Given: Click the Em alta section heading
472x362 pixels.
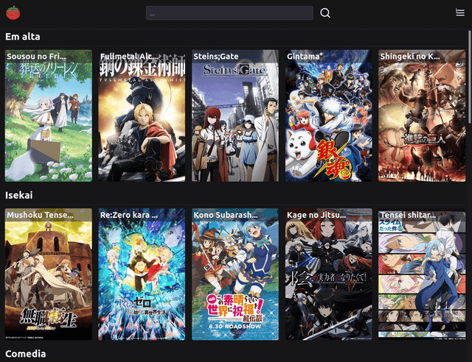Looking at the screenshot, I should pyautogui.click(x=23, y=37).
